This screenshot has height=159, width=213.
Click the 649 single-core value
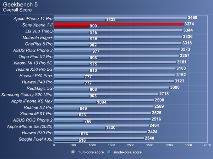[83, 109]
